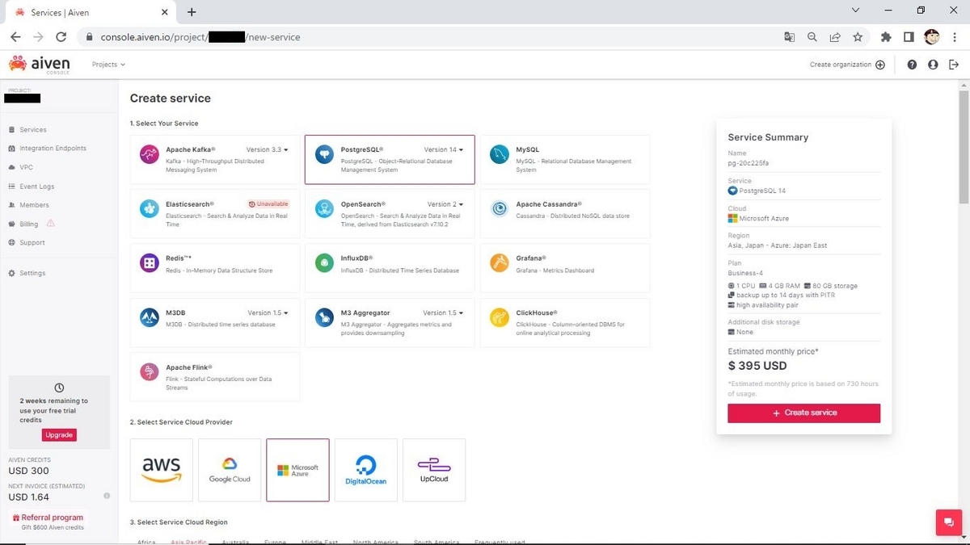970x545 pixels.
Task: Select Microsoft Azure provider card
Action: (x=297, y=470)
